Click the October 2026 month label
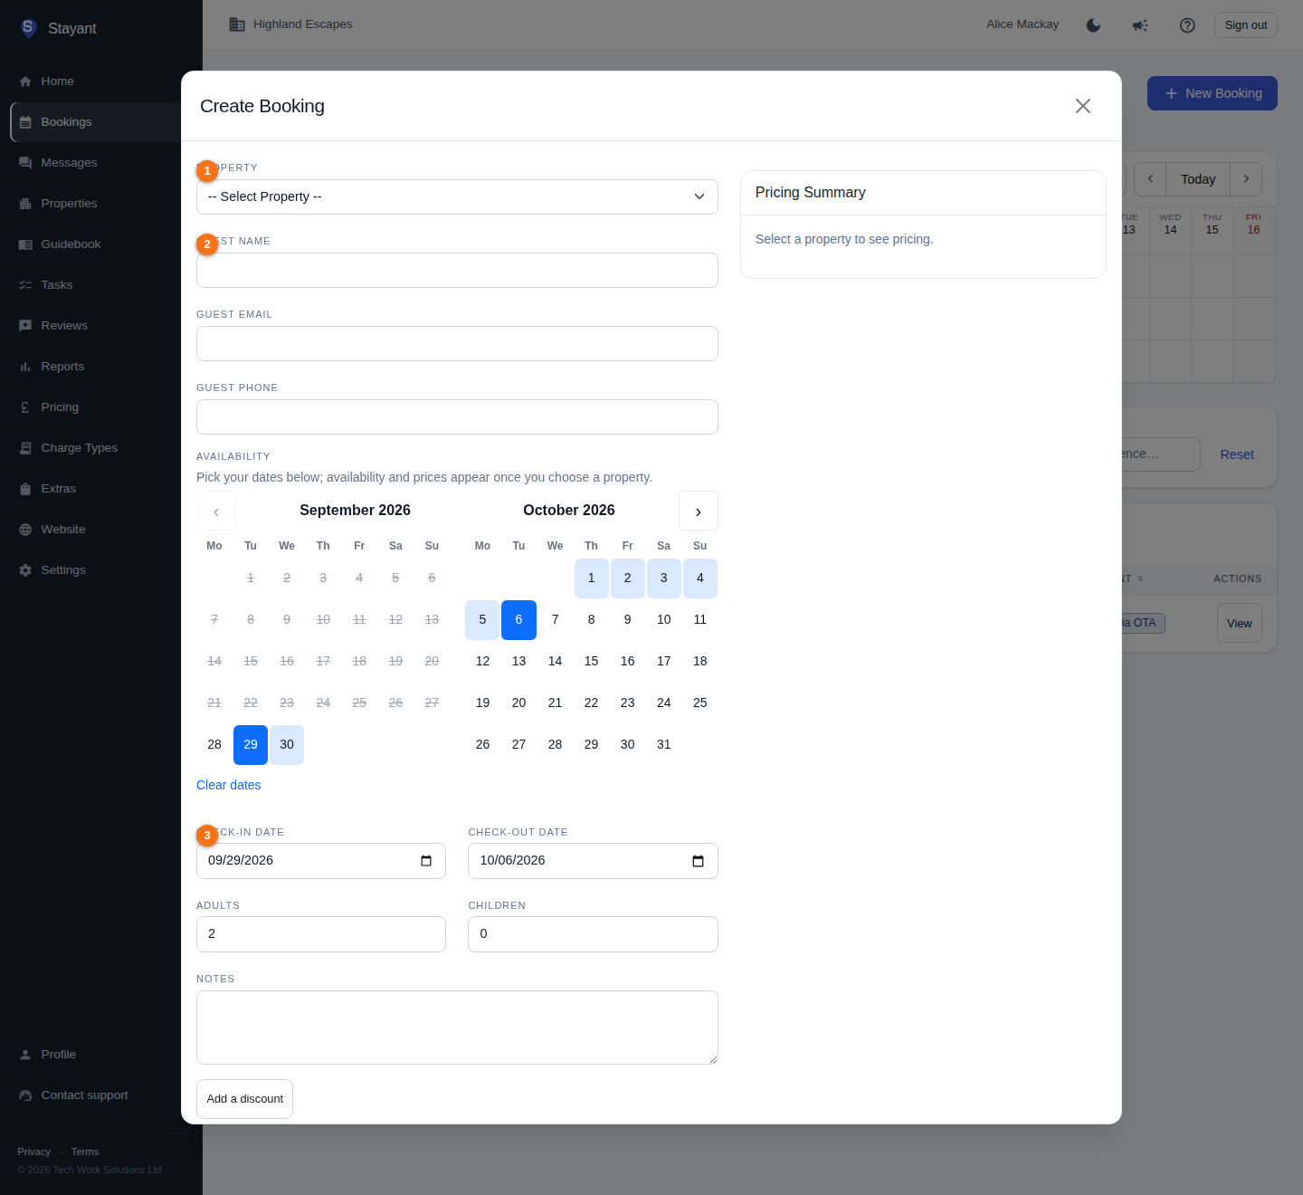The height and width of the screenshot is (1195, 1303). tap(569, 510)
